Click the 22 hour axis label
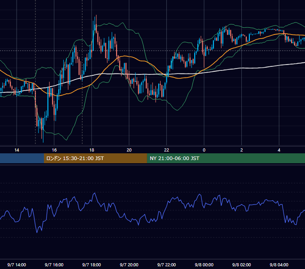The image size is (305, 269). pyautogui.click(x=166, y=150)
